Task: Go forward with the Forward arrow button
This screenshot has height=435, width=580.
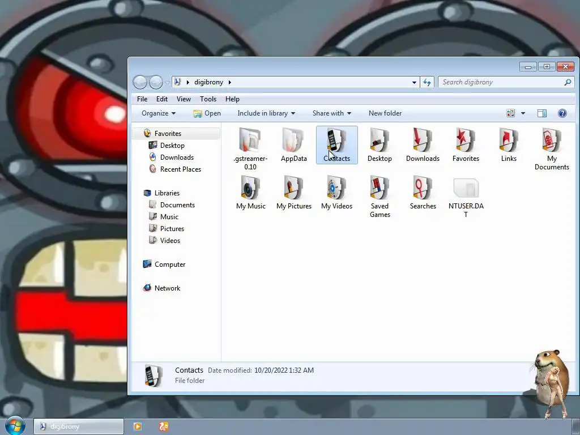Action: point(156,82)
